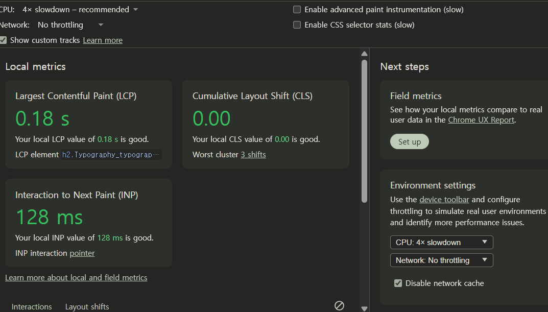Screen dimensions: 548x312
Task: Click the scrollbar up arrow
Action: tap(364, 54)
